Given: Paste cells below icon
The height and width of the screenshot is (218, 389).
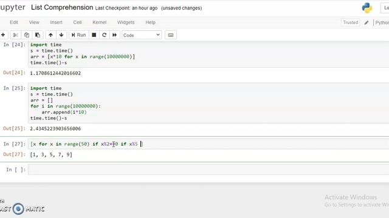Looking at the screenshot, I should coord(38,35).
